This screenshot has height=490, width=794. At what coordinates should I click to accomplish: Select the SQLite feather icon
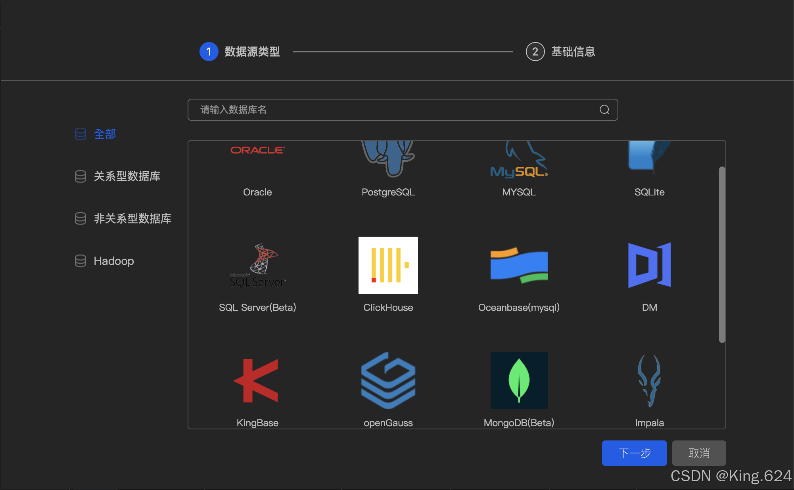pyautogui.click(x=649, y=156)
